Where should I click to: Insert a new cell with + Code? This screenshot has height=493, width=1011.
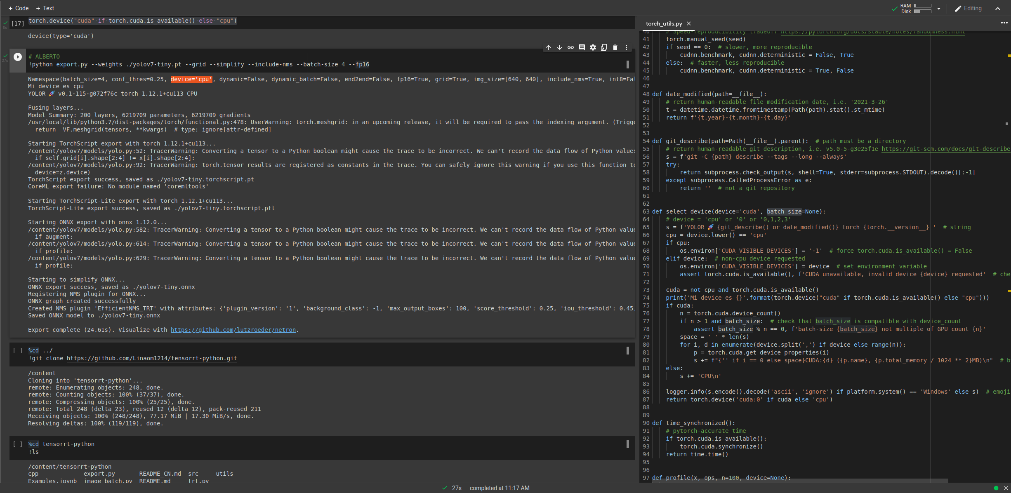click(19, 8)
